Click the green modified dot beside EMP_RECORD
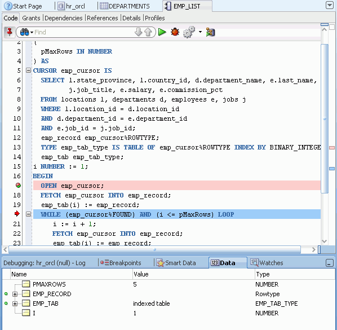The height and width of the screenshot is (330, 337). click(x=6, y=294)
